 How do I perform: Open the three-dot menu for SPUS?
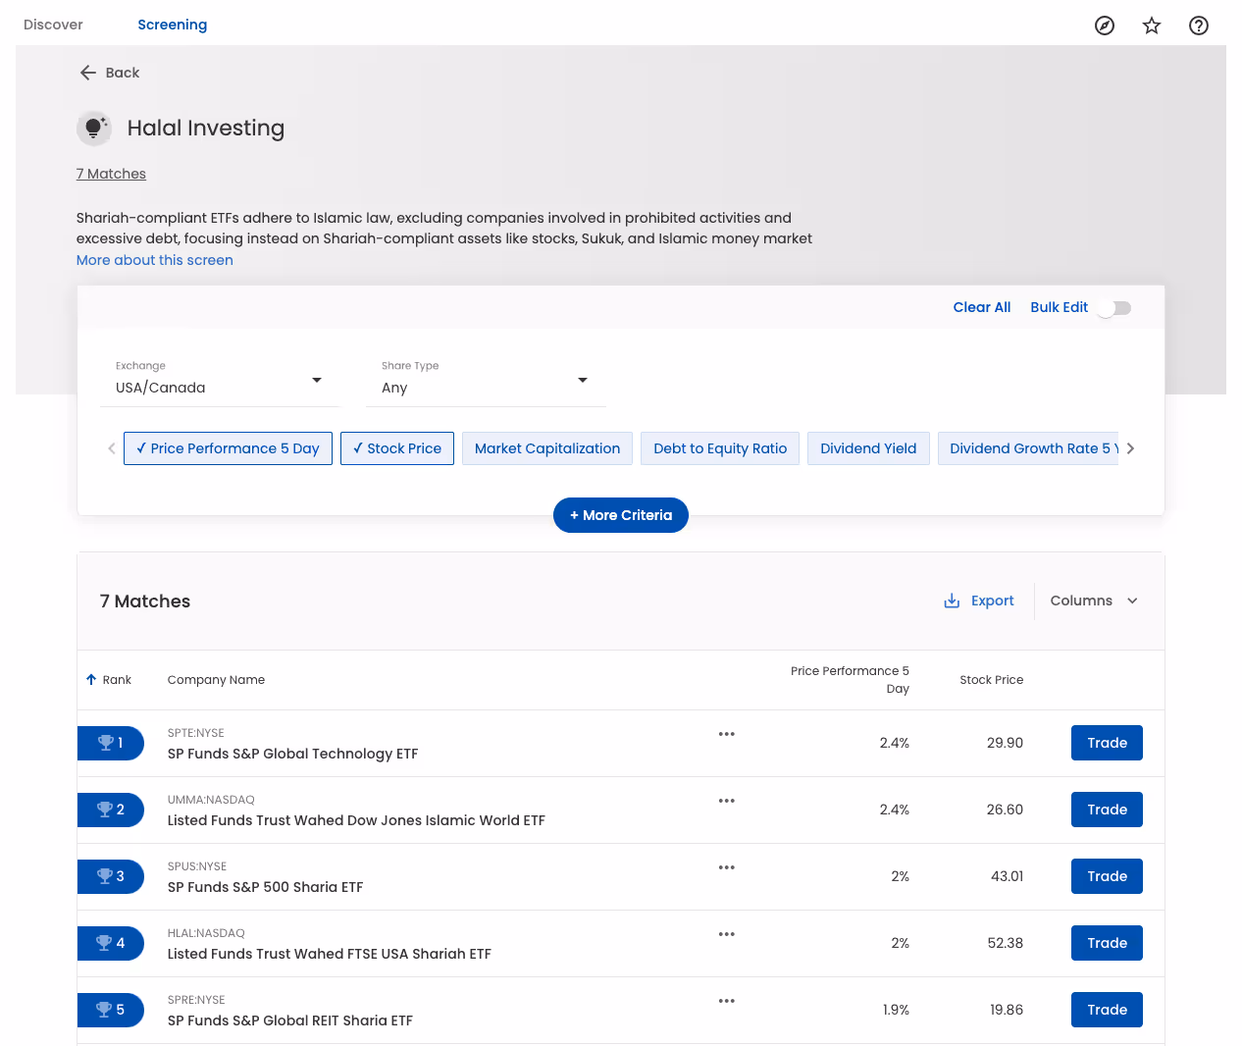(727, 867)
